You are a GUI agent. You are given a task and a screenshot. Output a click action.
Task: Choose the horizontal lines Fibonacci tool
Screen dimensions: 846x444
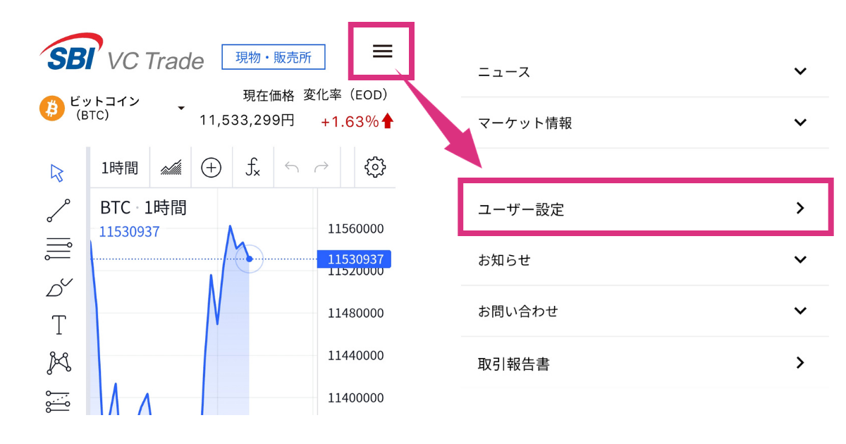[x=59, y=249]
